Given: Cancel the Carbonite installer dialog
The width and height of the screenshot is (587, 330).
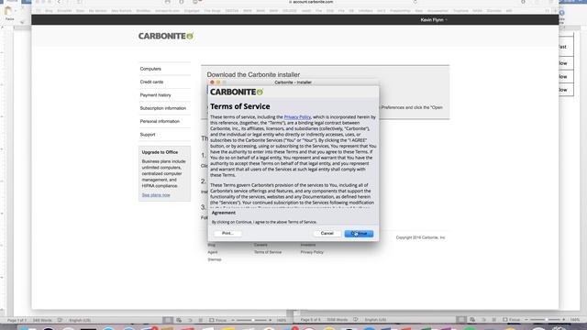Looking at the screenshot, I should click(x=327, y=233).
